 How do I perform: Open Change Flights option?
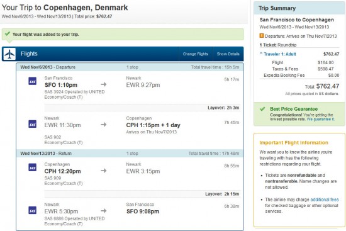[196, 54]
